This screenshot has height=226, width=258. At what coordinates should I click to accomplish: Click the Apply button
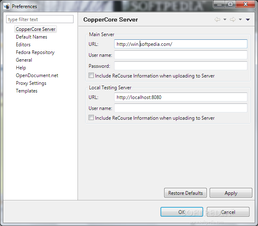pos(231,193)
